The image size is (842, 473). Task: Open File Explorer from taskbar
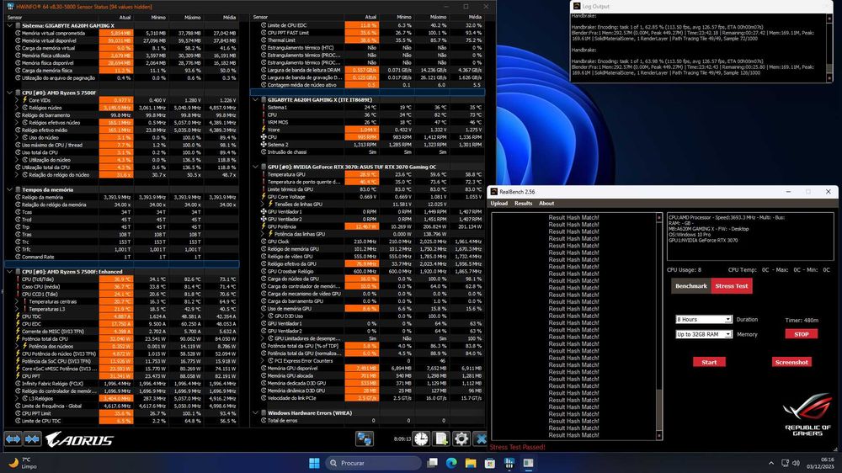coord(471,463)
